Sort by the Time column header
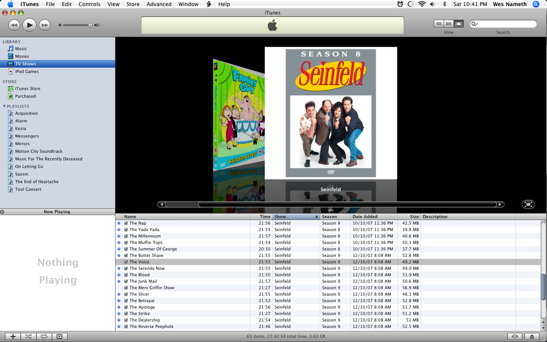Image resolution: width=547 pixels, height=342 pixels. tap(261, 217)
